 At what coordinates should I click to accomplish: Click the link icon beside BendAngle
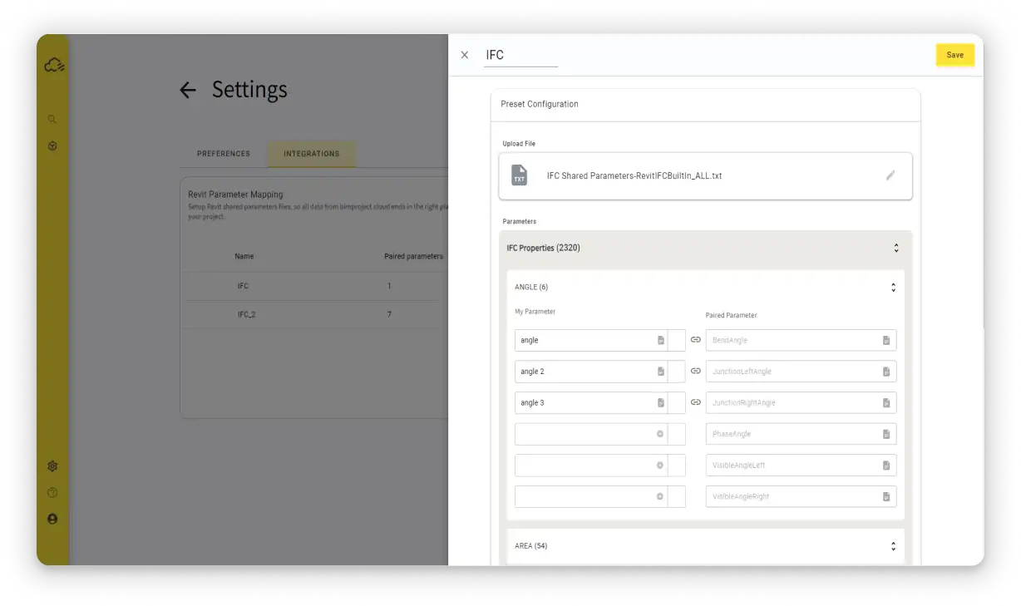696,340
